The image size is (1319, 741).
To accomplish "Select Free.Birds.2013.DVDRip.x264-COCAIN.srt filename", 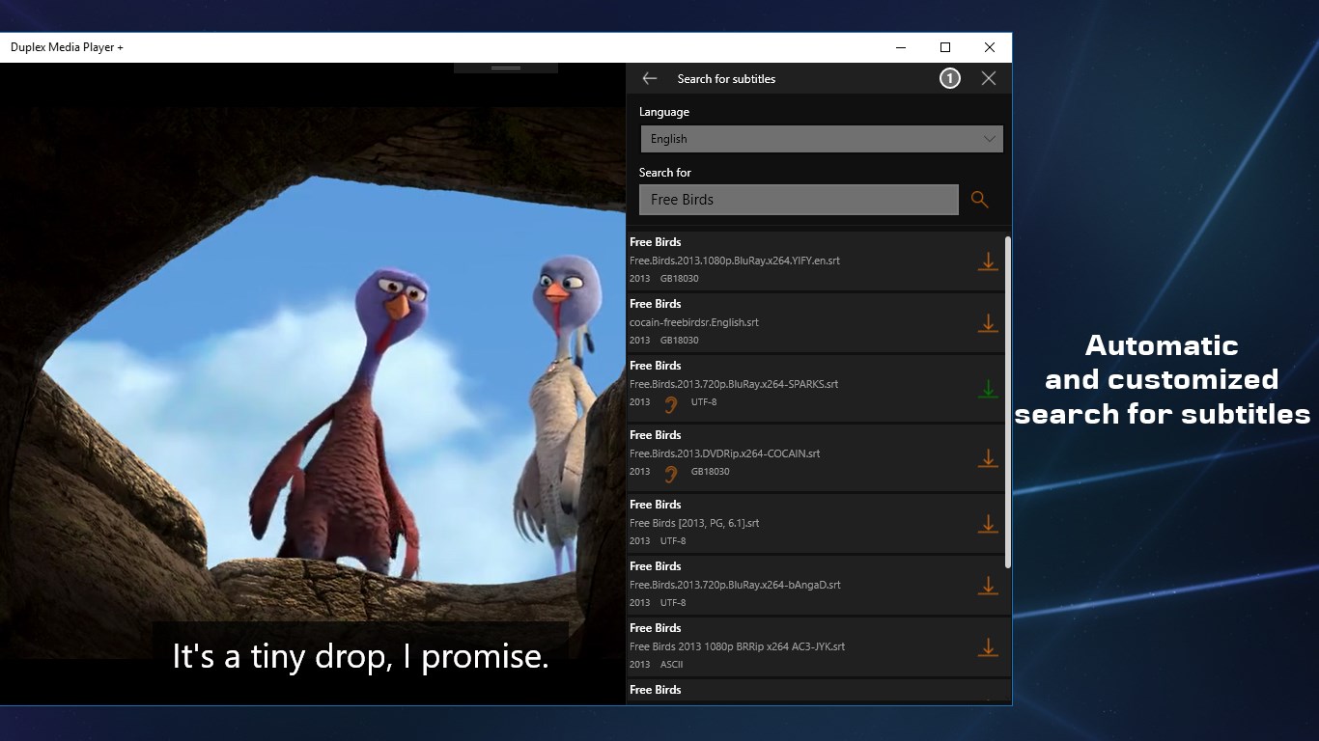I will (x=725, y=453).
